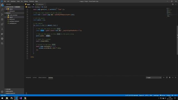Viewport: 178px width, 100px height.
Task: Open the Debug view in activity bar
Action: click(x=2, y=19)
